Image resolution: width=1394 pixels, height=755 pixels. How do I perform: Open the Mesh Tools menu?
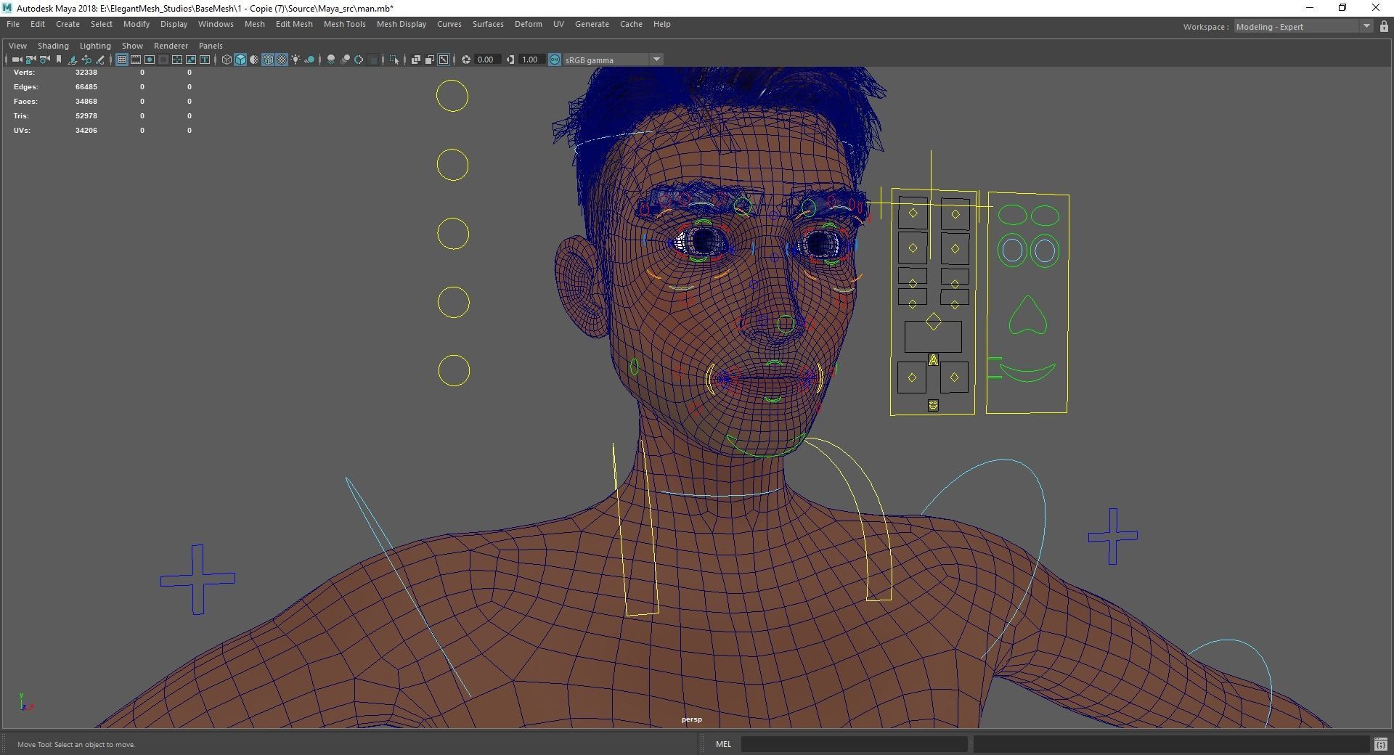[344, 24]
